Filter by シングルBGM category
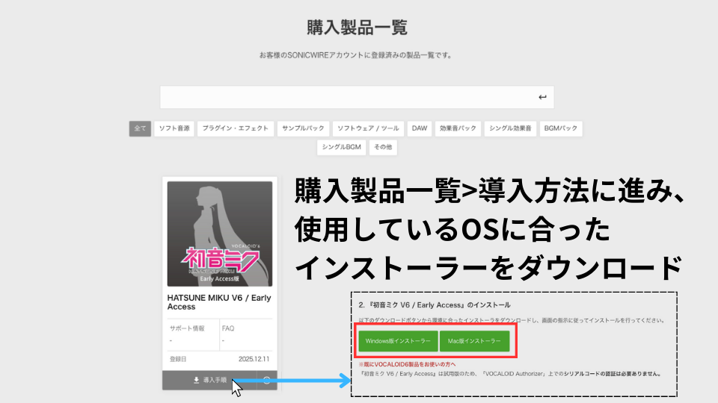718x403 pixels. [342, 147]
